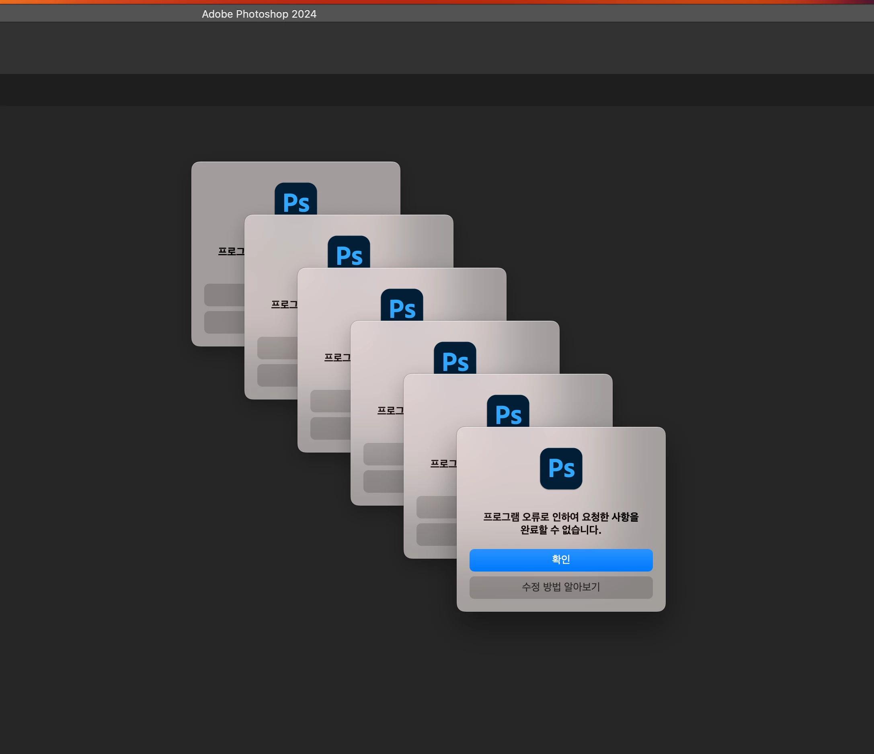This screenshot has height=754, width=874.
Task: Click the lower hidden button on the second dialog from back
Action: (277, 375)
